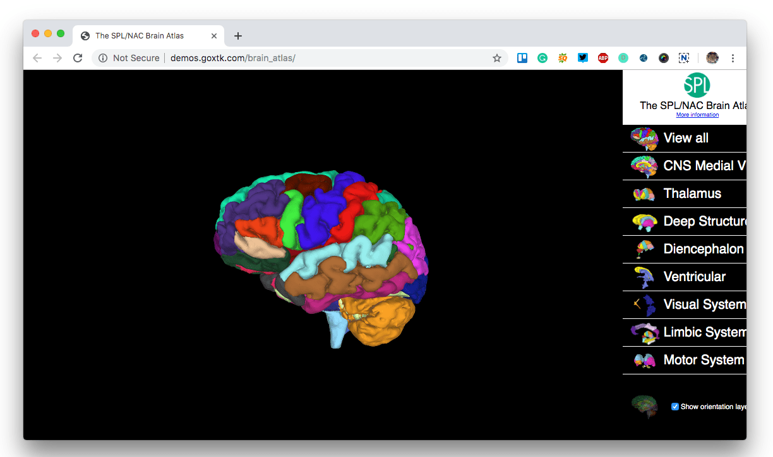Close the SPL/NAC Brain Atlas tab

tap(214, 36)
